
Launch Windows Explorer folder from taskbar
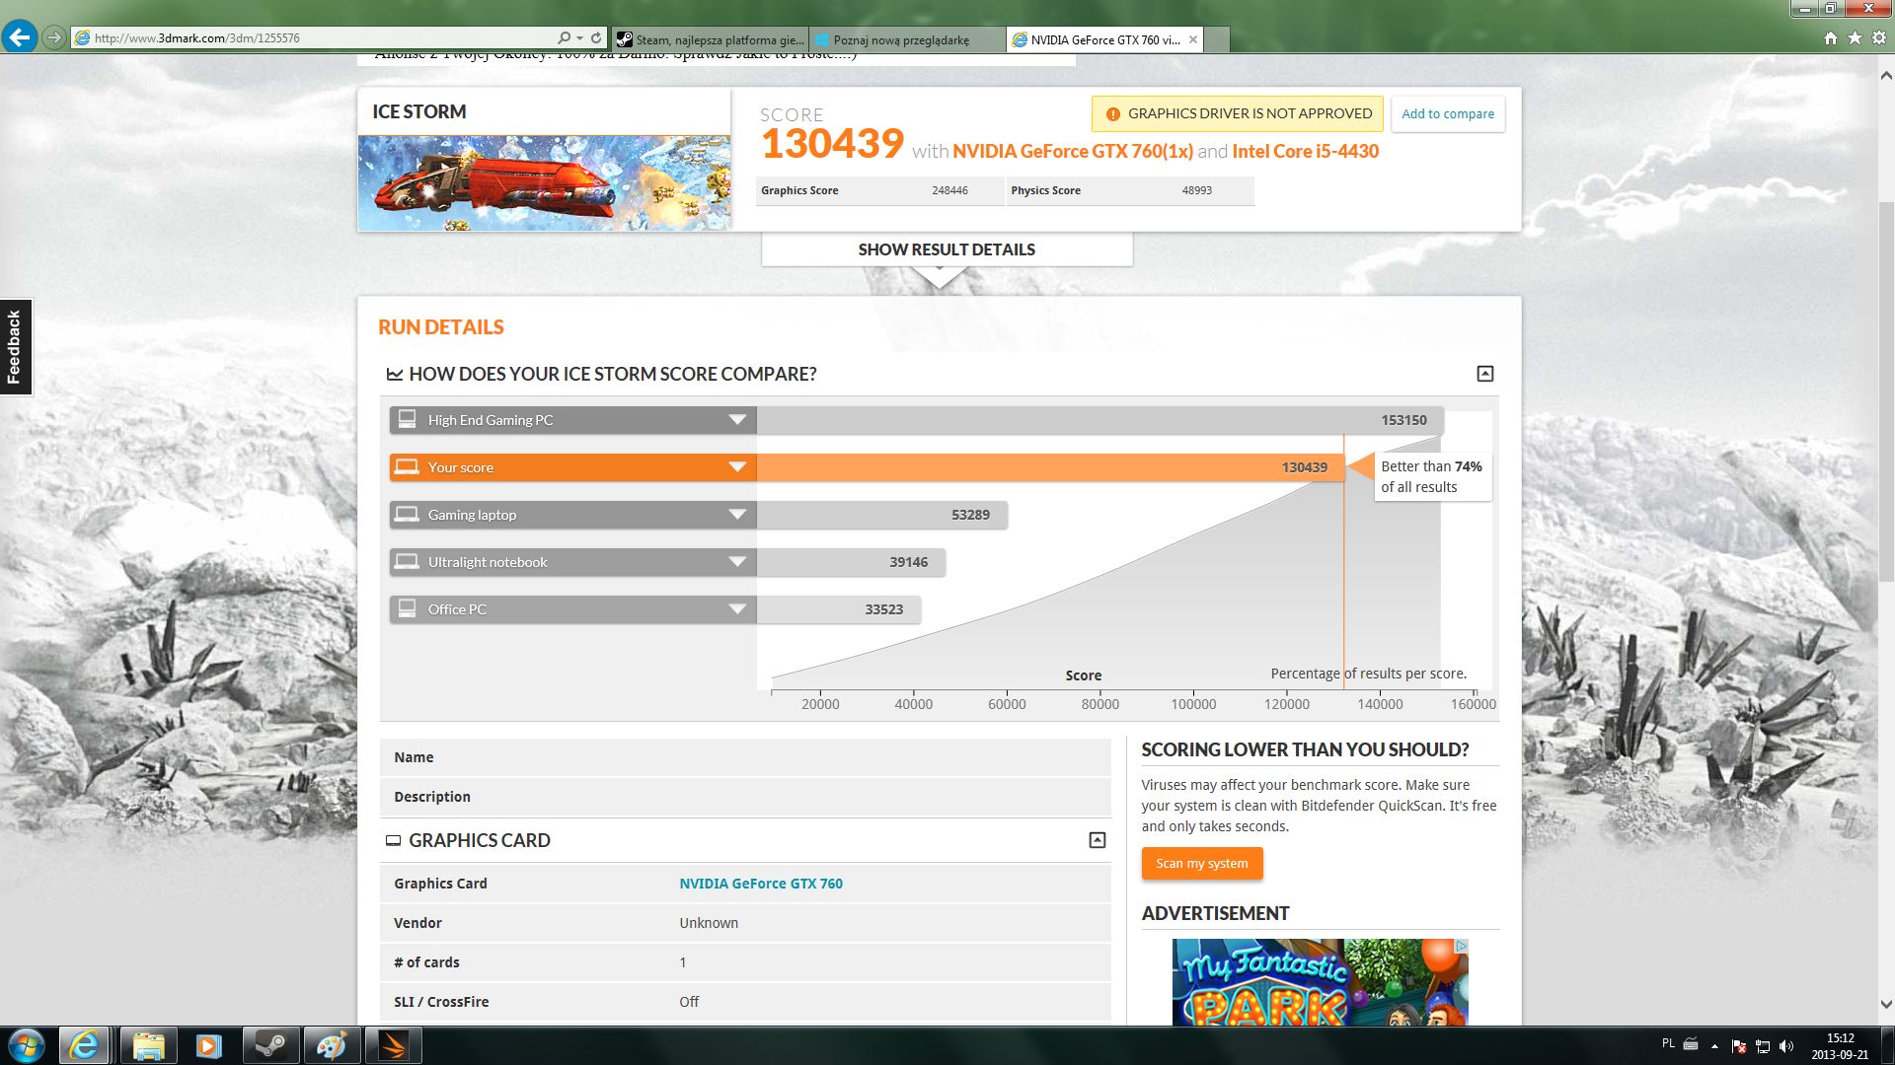(x=148, y=1045)
